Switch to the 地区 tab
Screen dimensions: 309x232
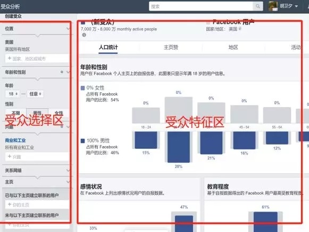233,47
